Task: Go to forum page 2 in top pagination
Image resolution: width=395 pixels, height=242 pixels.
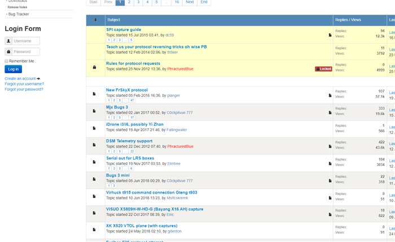Action: click(129, 2)
